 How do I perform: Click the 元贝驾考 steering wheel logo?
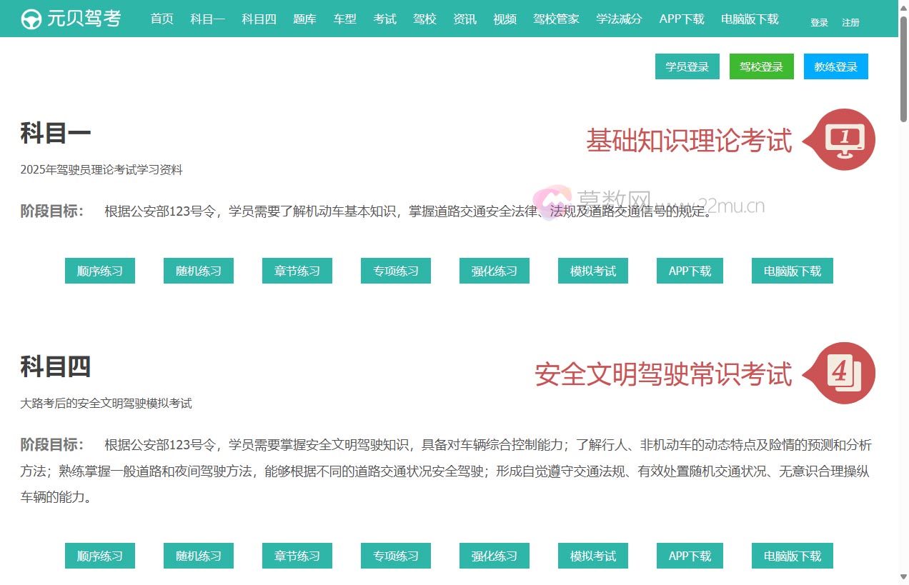(x=31, y=19)
